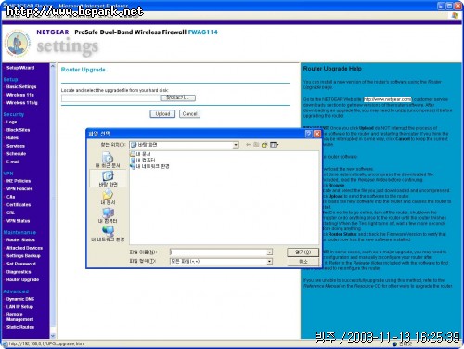This screenshot has height=349, width=464.
Task: Click Cancel on Router Upgrade page
Action: pos(189,114)
